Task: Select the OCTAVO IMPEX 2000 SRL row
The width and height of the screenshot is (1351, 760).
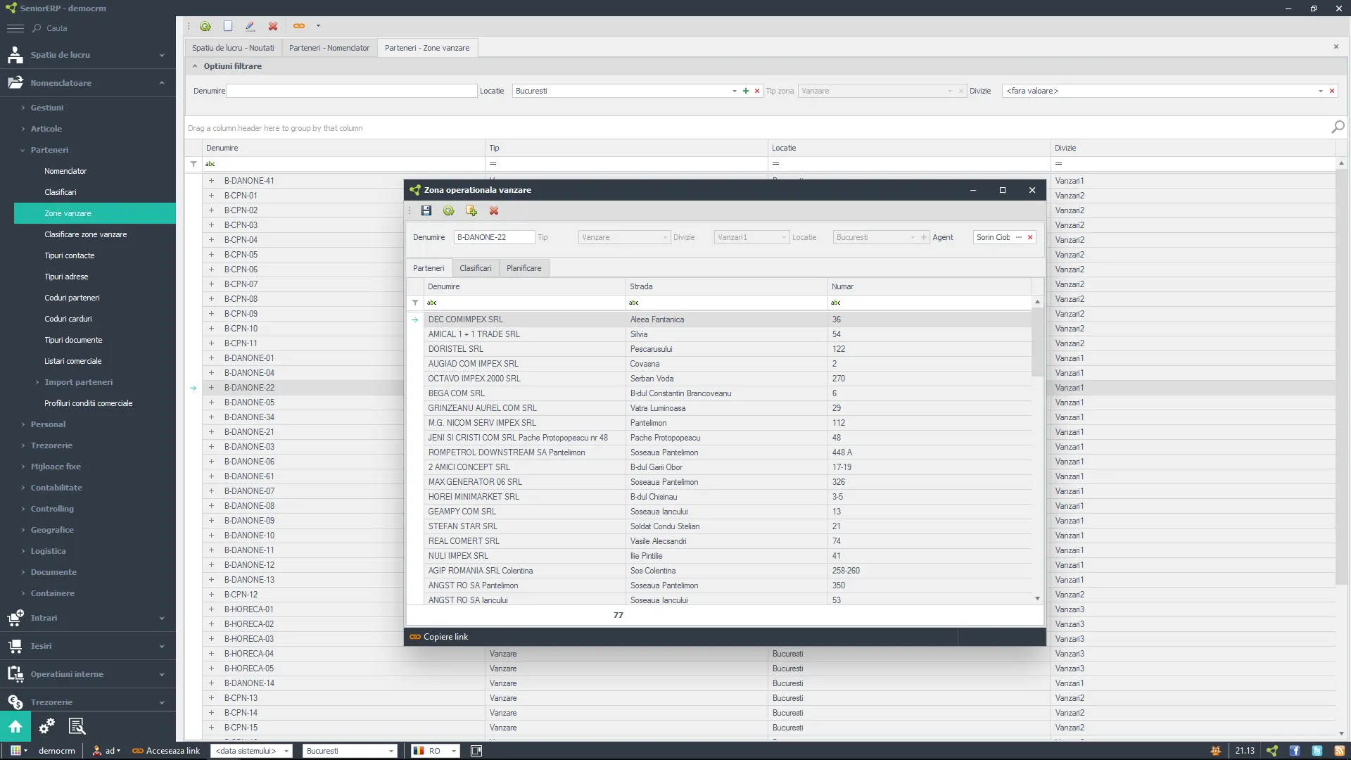Action: (728, 379)
